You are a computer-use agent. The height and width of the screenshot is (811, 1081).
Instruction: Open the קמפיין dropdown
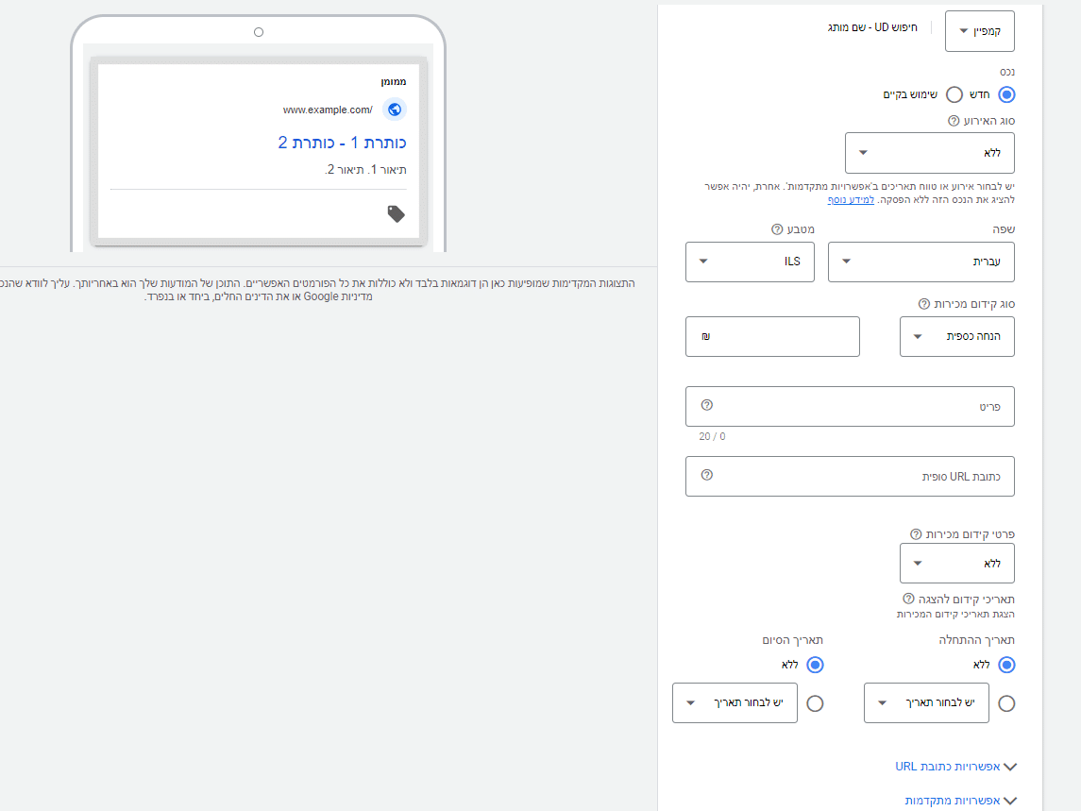[979, 30]
